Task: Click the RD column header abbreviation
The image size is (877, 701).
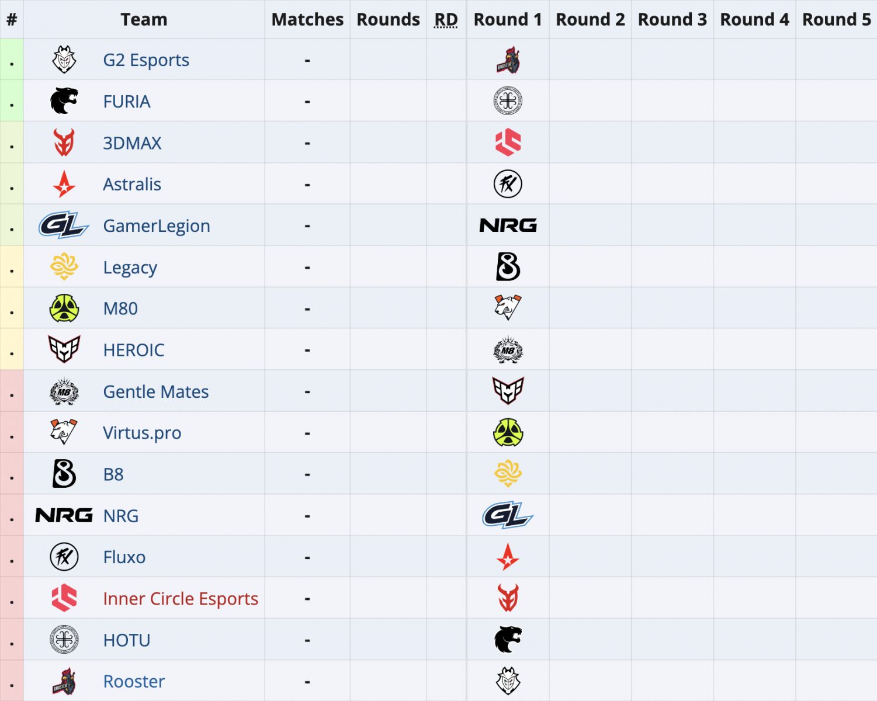Action: tap(446, 20)
